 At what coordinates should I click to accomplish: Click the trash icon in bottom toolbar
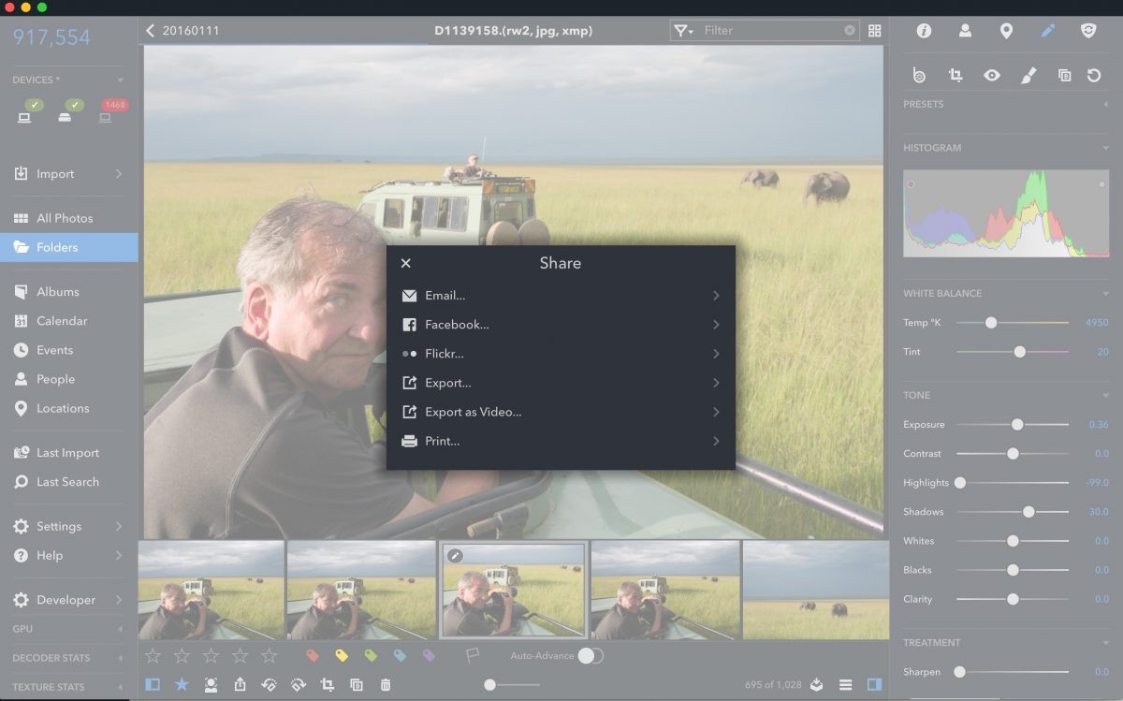[x=386, y=685]
